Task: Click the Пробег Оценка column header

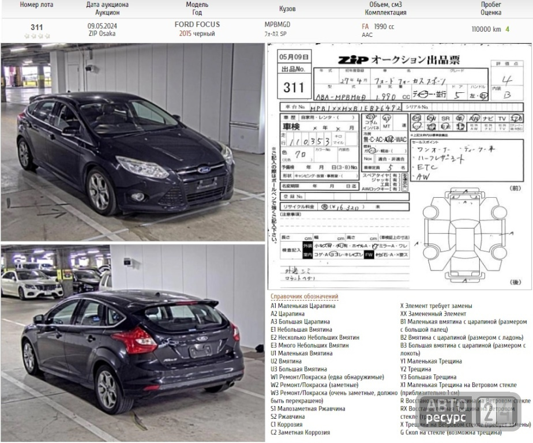Action: tap(491, 9)
